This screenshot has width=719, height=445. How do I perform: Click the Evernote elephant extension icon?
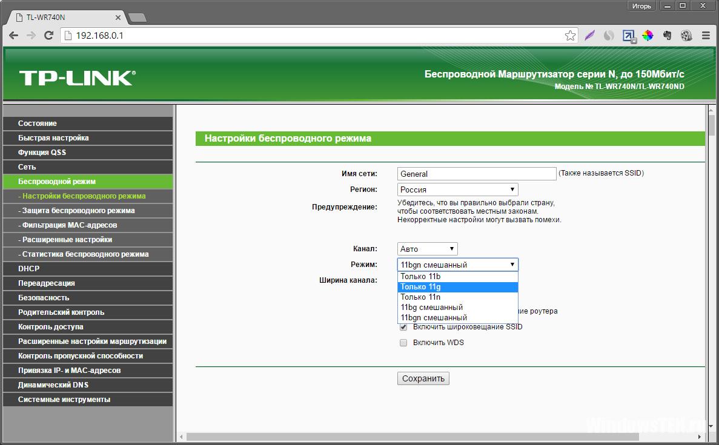667,35
